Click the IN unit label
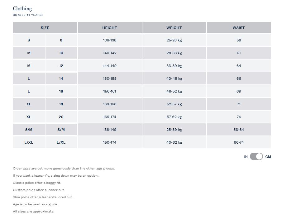Screen dimensions: 282x224 [246, 157]
